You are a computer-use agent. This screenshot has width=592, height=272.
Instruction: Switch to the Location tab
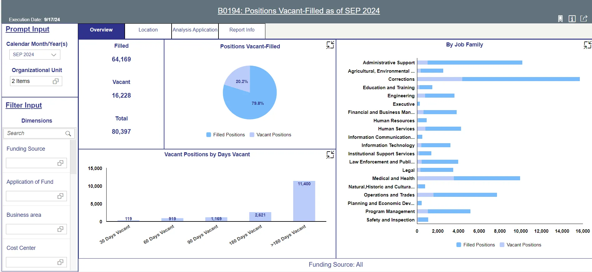pyautogui.click(x=148, y=30)
